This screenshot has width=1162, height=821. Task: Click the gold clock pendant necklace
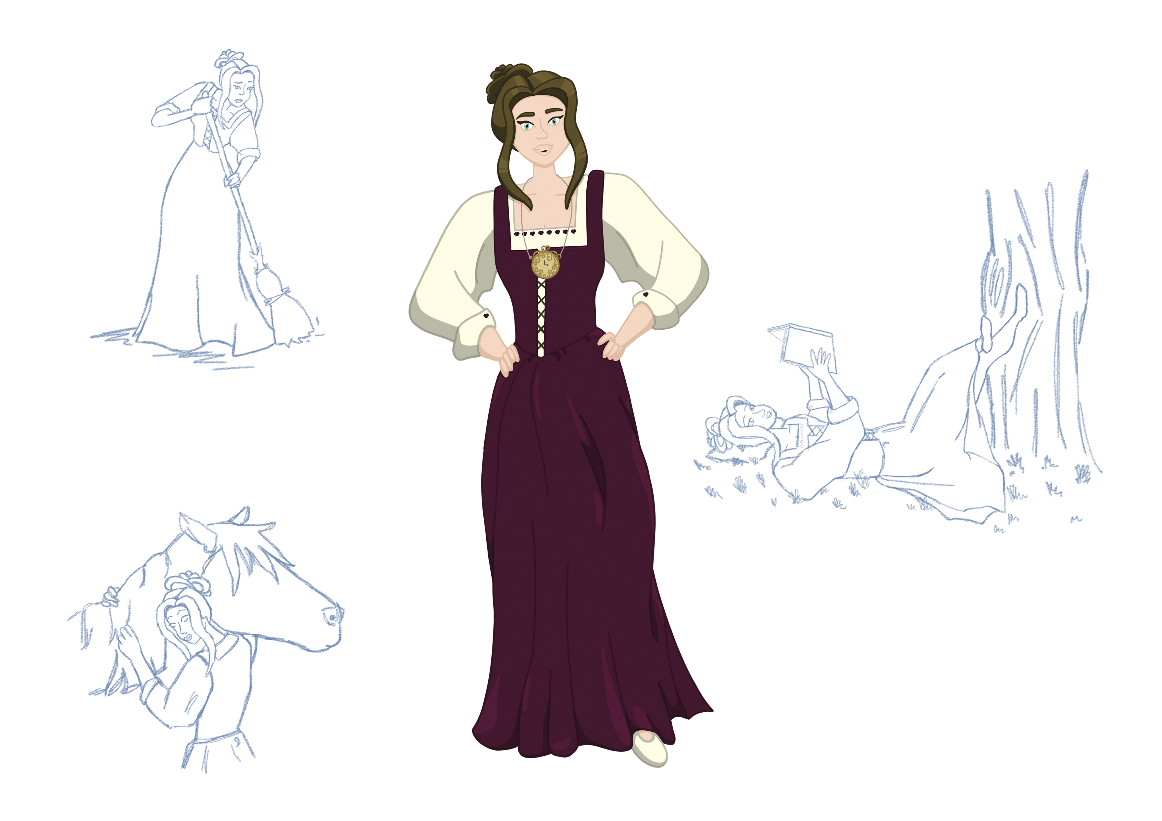tap(545, 264)
